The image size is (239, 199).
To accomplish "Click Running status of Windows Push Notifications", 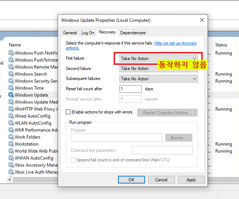I will pos(223,53).
